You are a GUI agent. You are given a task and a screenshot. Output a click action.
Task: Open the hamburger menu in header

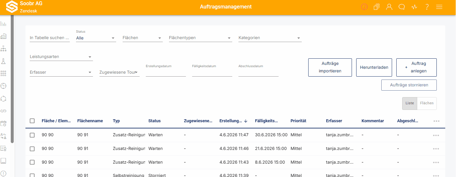click(x=439, y=7)
